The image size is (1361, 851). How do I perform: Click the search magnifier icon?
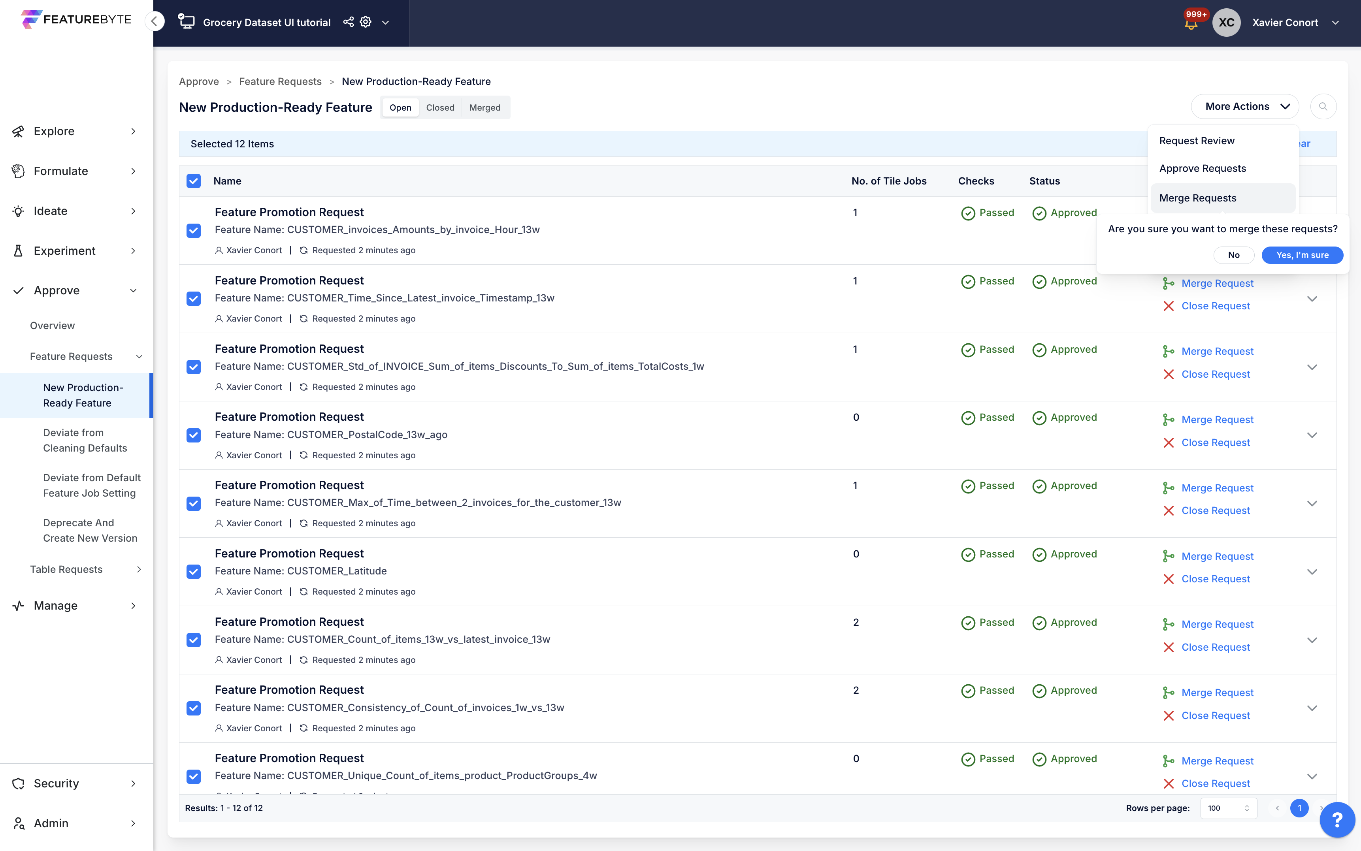1323,106
